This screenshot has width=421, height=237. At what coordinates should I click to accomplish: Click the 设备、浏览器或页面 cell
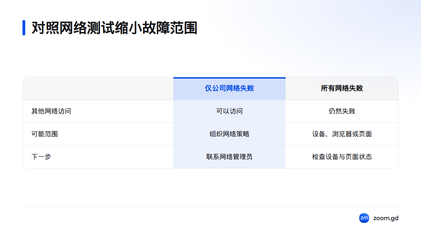[342, 134]
